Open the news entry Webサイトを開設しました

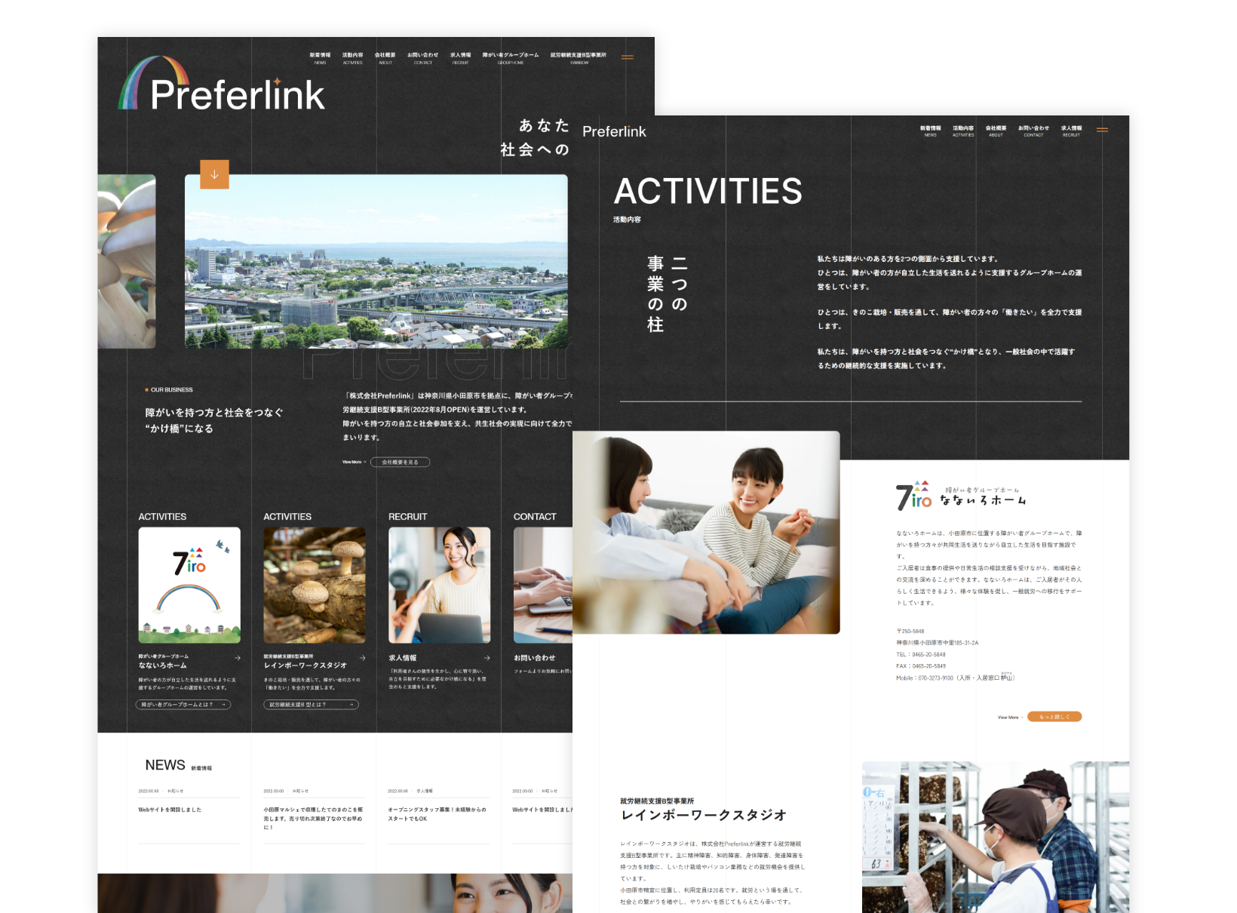171,809
